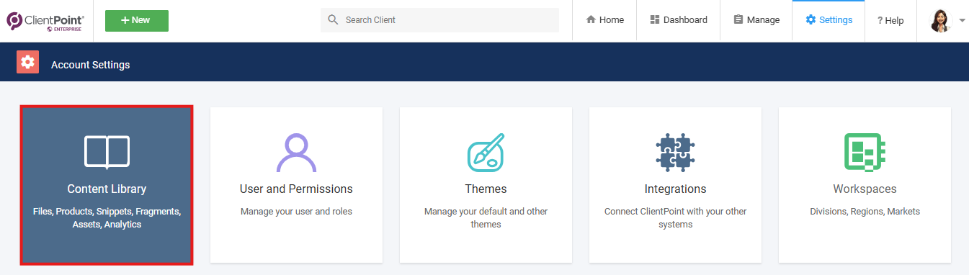Open the Content Library book icon
Screen dimensions: 969x275
[107, 152]
